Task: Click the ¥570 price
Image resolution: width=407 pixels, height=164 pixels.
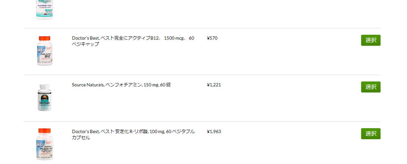Action: pyautogui.click(x=212, y=38)
